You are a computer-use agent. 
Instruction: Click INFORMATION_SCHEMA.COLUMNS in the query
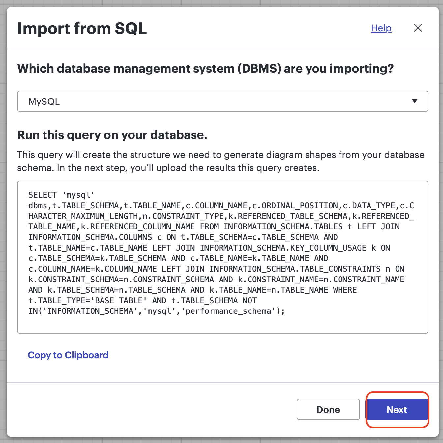coord(90,237)
